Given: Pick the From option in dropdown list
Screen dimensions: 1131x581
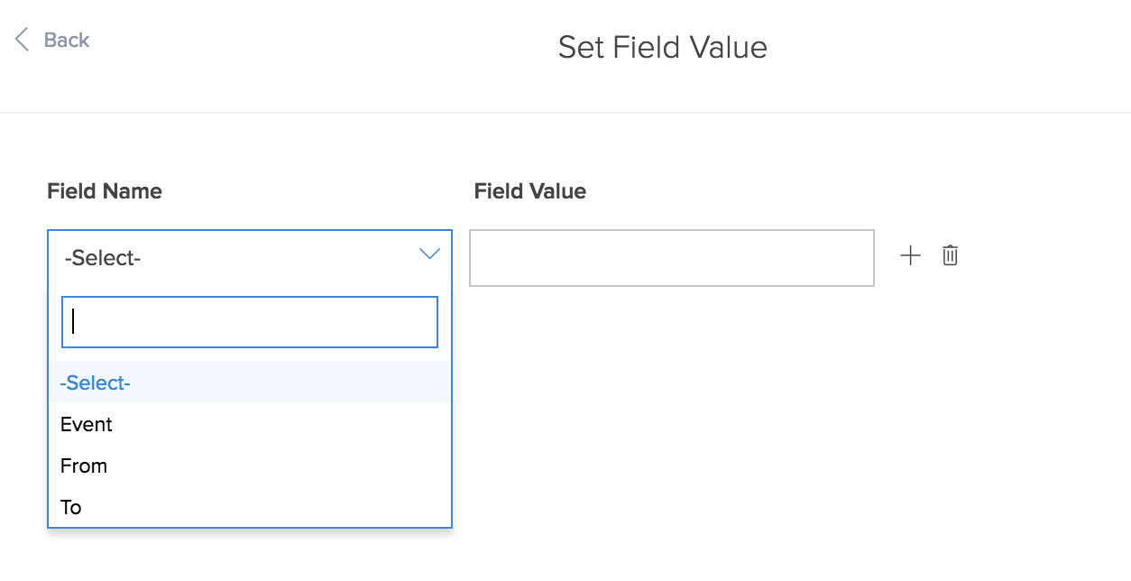Looking at the screenshot, I should (250, 466).
